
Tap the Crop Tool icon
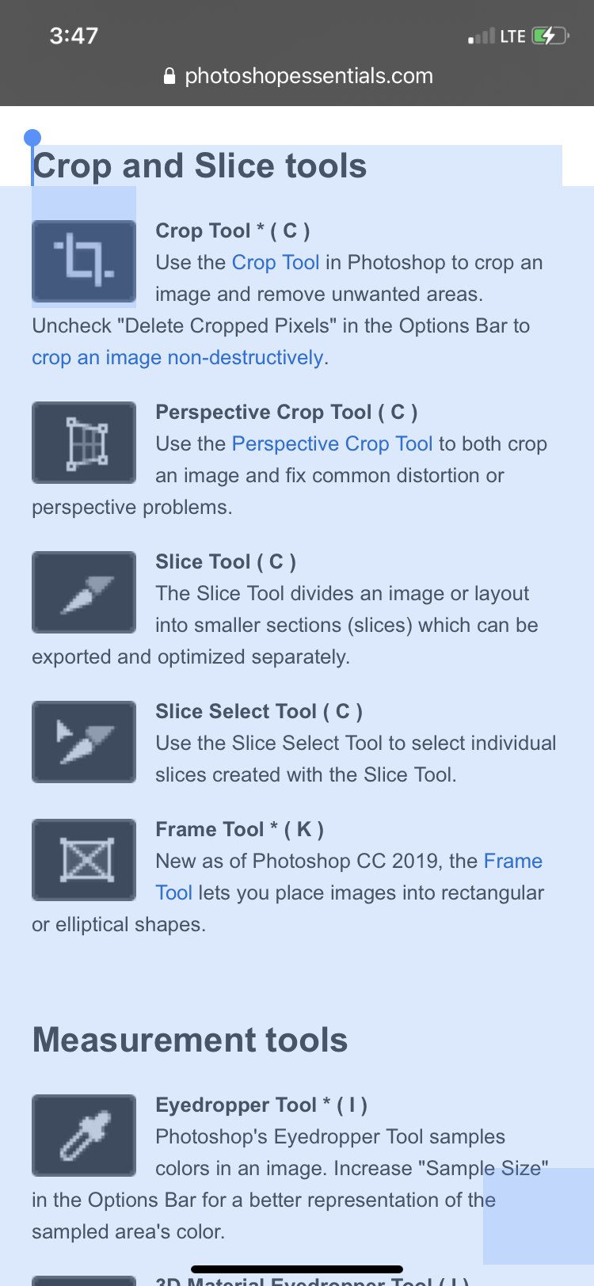(x=84, y=261)
